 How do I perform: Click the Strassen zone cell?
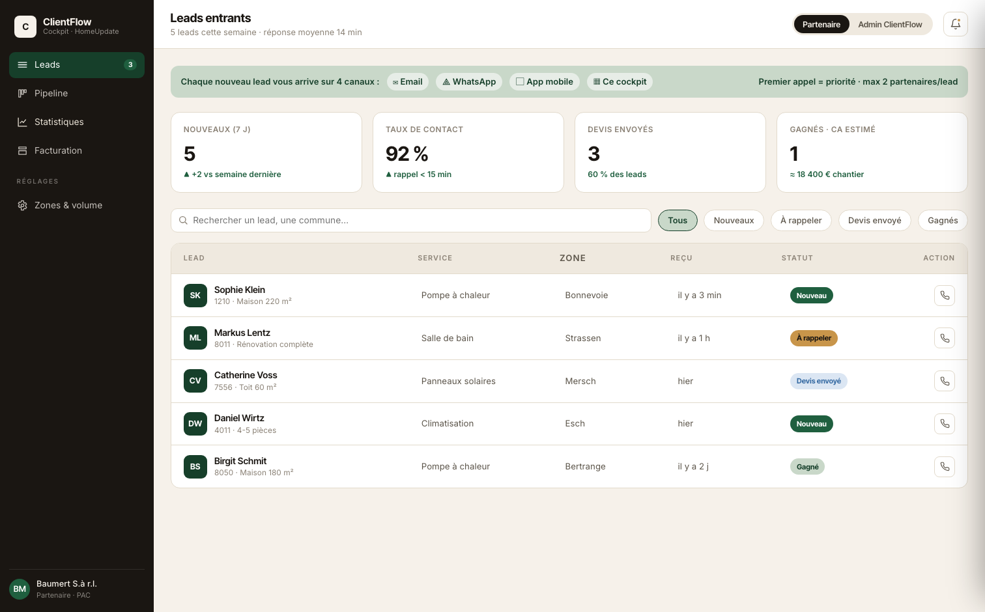pos(583,338)
